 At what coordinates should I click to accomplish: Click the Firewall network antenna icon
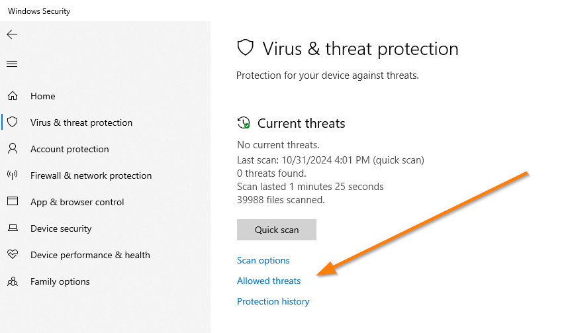pyautogui.click(x=12, y=175)
